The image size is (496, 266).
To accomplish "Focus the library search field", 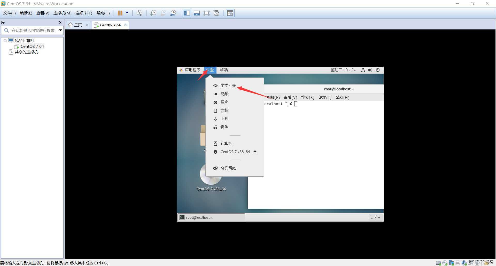I will pyautogui.click(x=33, y=30).
